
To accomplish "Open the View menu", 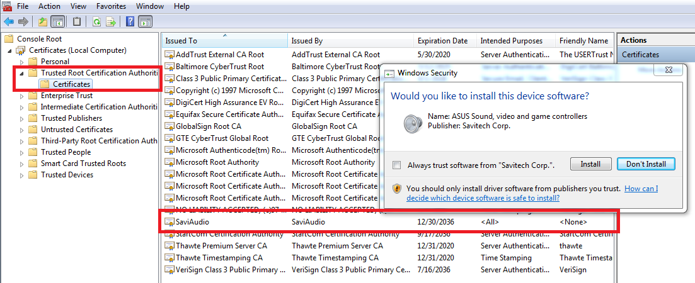I will coord(79,6).
